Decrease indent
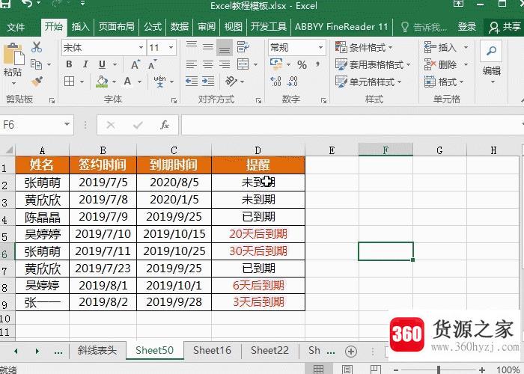Viewport: 524px width, 374px height. click(192, 82)
